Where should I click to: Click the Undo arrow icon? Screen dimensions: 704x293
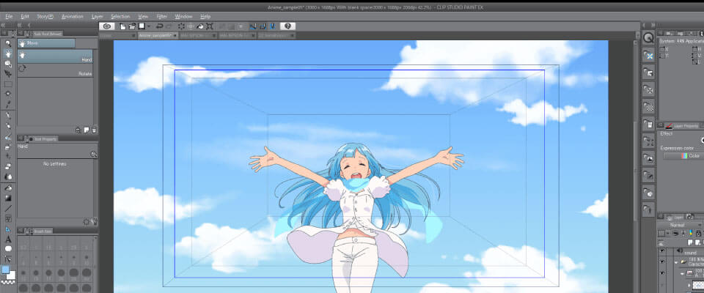pyautogui.click(x=159, y=26)
